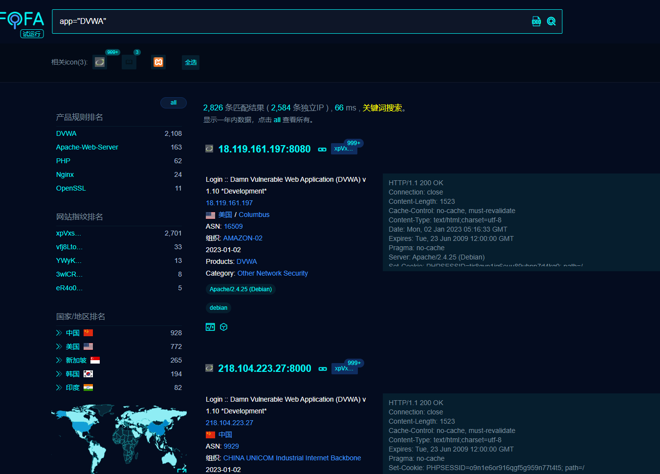Click favicon next to 218.104.223.27:8000
Image resolution: width=660 pixels, height=474 pixels.
coord(209,368)
